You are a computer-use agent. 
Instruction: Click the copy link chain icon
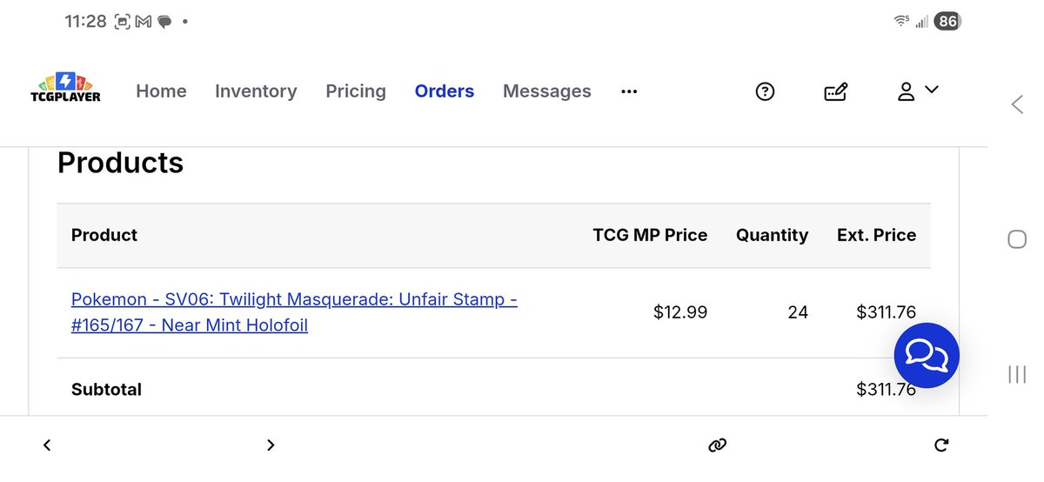717,445
